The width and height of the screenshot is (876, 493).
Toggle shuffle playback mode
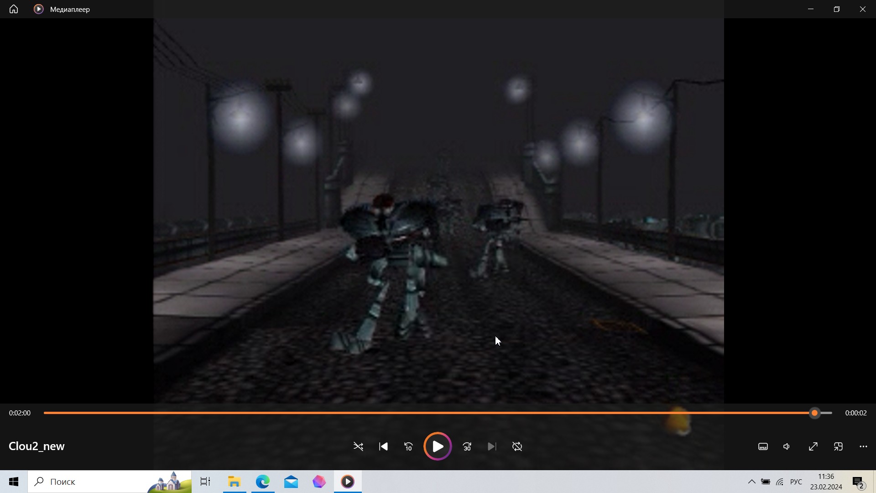pos(358,446)
